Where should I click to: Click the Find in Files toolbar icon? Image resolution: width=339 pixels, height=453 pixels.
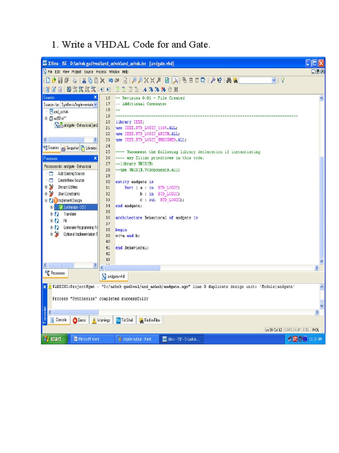[x=236, y=81]
